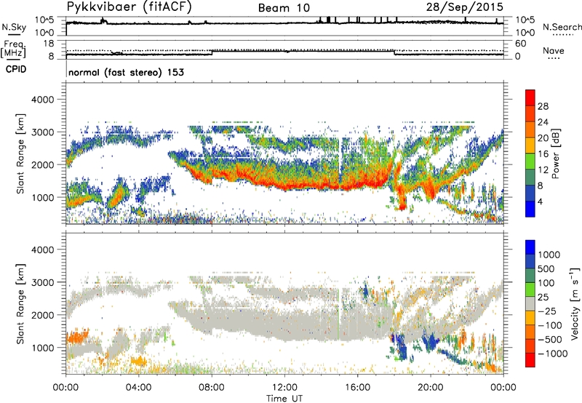Click the -1000 tick on velocity colorbar

coord(553,354)
